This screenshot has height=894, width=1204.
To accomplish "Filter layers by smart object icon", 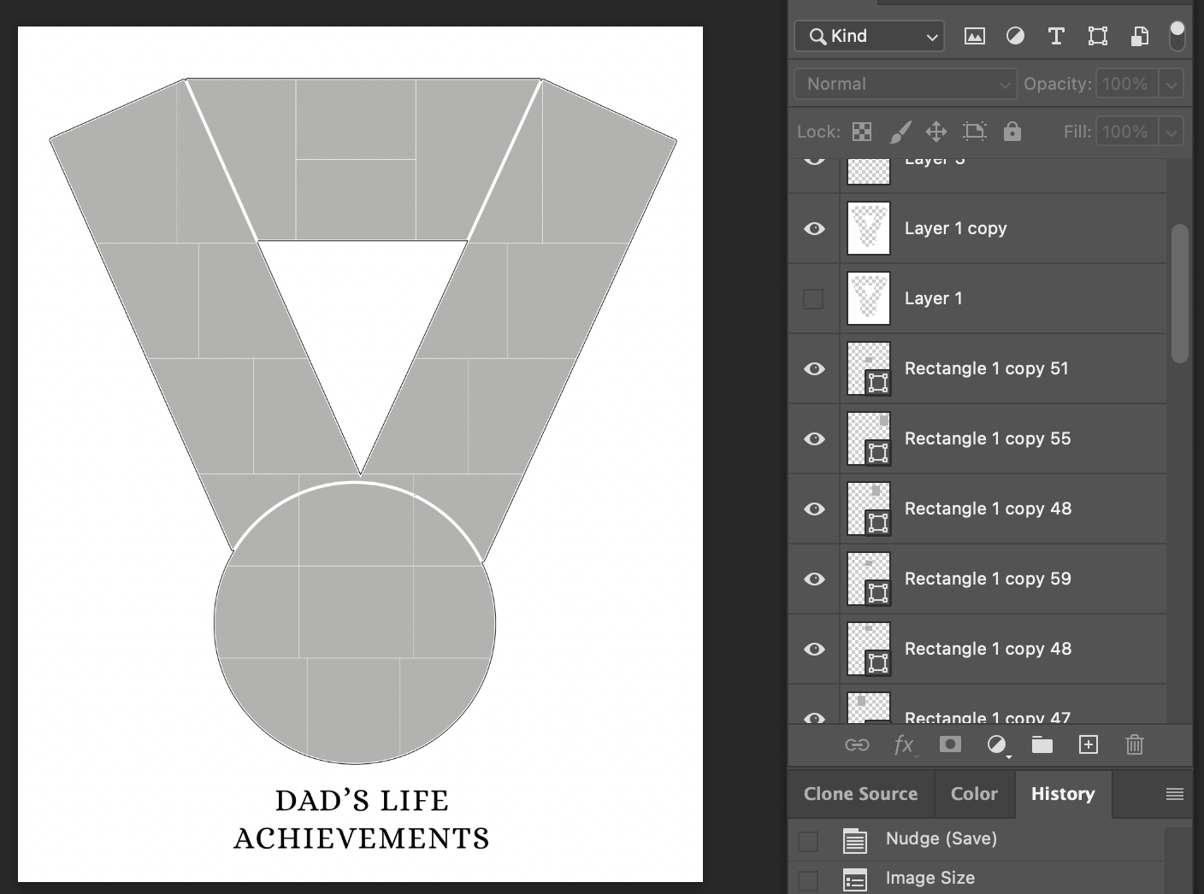I will tap(1139, 36).
